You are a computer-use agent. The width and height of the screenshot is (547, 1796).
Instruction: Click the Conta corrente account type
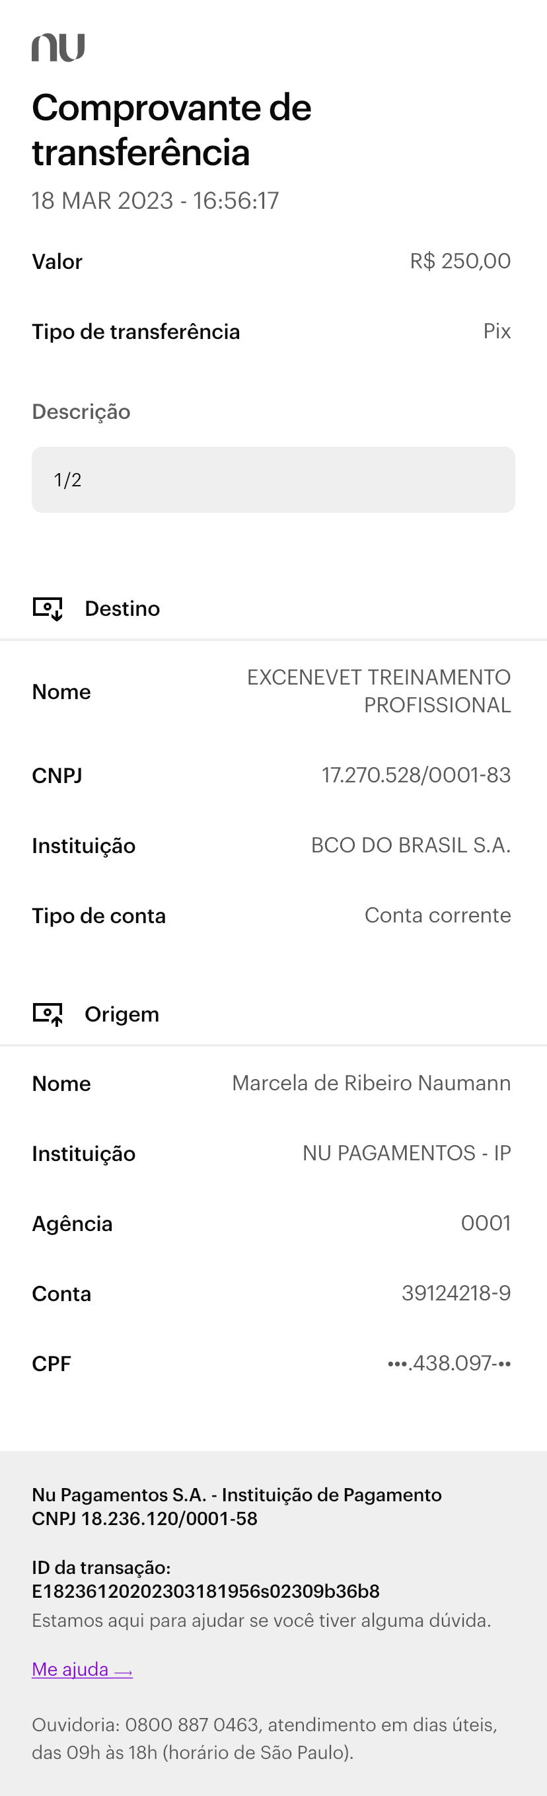point(437,915)
